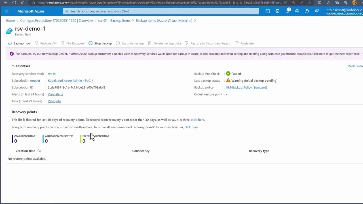Screen dimensions: 363x204
Task: Open Azure Cloud Shell from top bar
Action: click(267, 11)
